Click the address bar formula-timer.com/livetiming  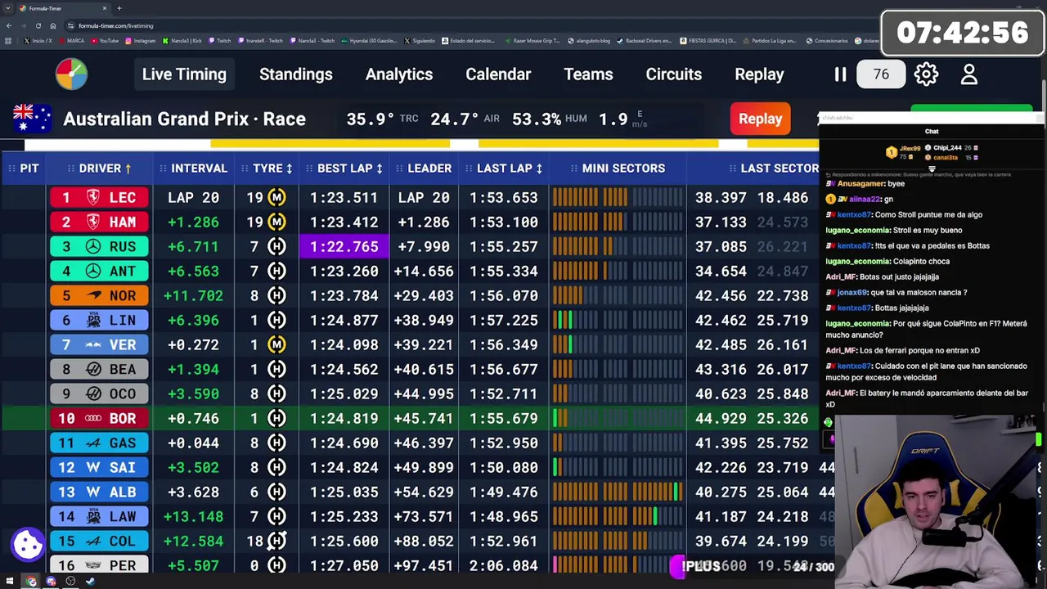pyautogui.click(x=115, y=25)
